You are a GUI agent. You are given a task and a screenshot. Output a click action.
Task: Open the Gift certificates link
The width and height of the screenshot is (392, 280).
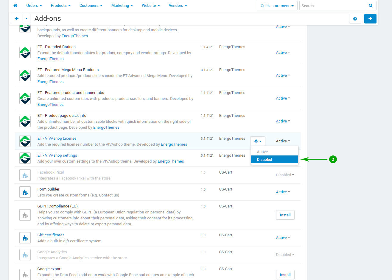[x=51, y=235]
